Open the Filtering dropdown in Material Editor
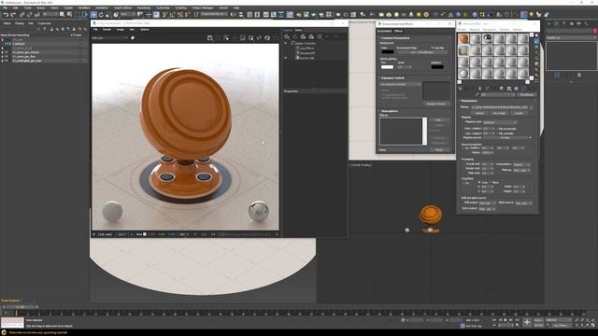598x336 pixels. point(521,170)
